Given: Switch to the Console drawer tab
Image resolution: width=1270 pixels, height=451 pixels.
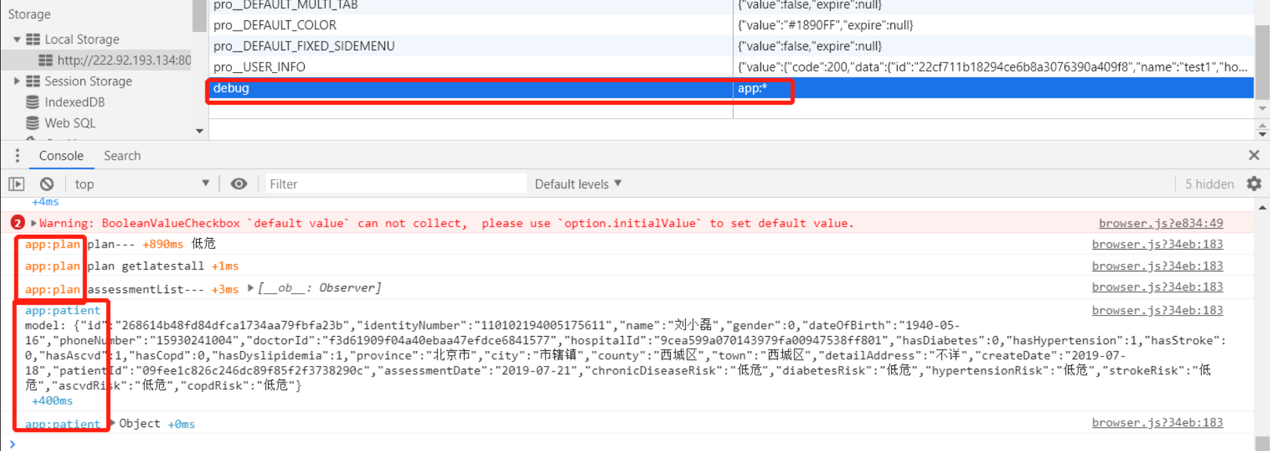Looking at the screenshot, I should pos(61,156).
